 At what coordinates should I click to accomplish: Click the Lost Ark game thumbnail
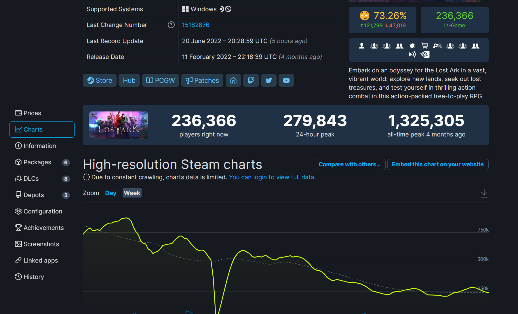[x=119, y=125]
